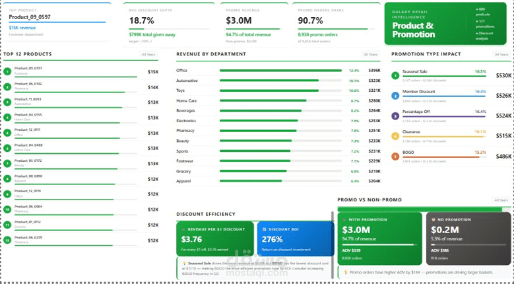Open All Years filter for Promo vs Non-Promo

tap(501, 200)
